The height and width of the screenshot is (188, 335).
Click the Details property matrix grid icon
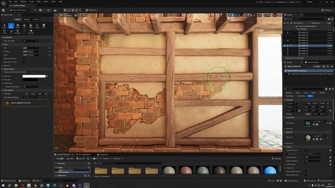[326, 89]
